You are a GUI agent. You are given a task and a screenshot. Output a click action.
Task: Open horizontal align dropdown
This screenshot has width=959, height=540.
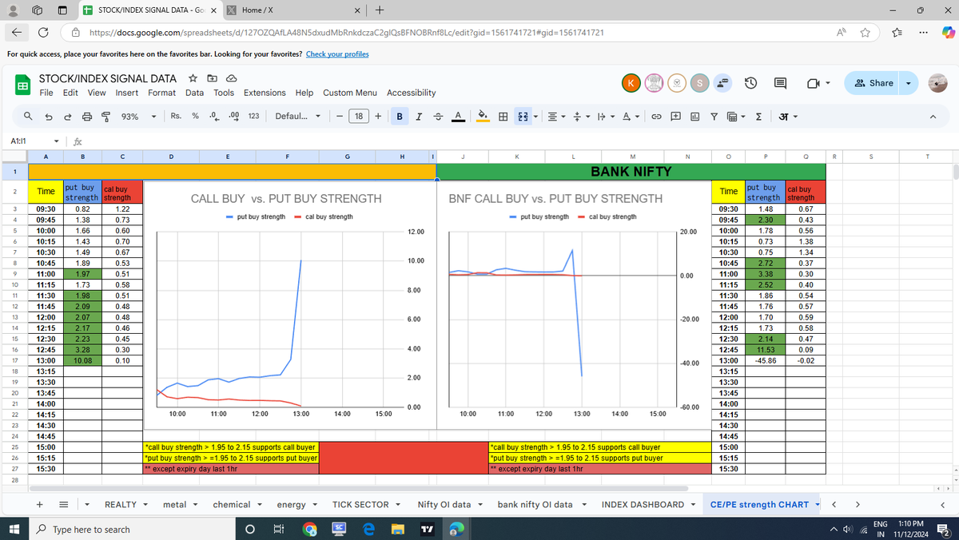[x=555, y=117]
